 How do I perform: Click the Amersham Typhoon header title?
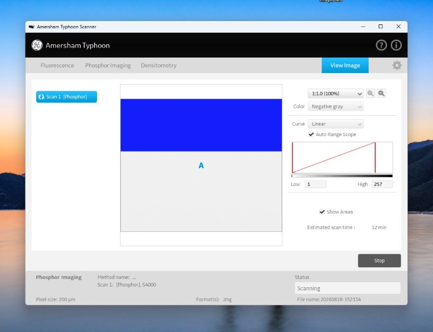(78, 45)
